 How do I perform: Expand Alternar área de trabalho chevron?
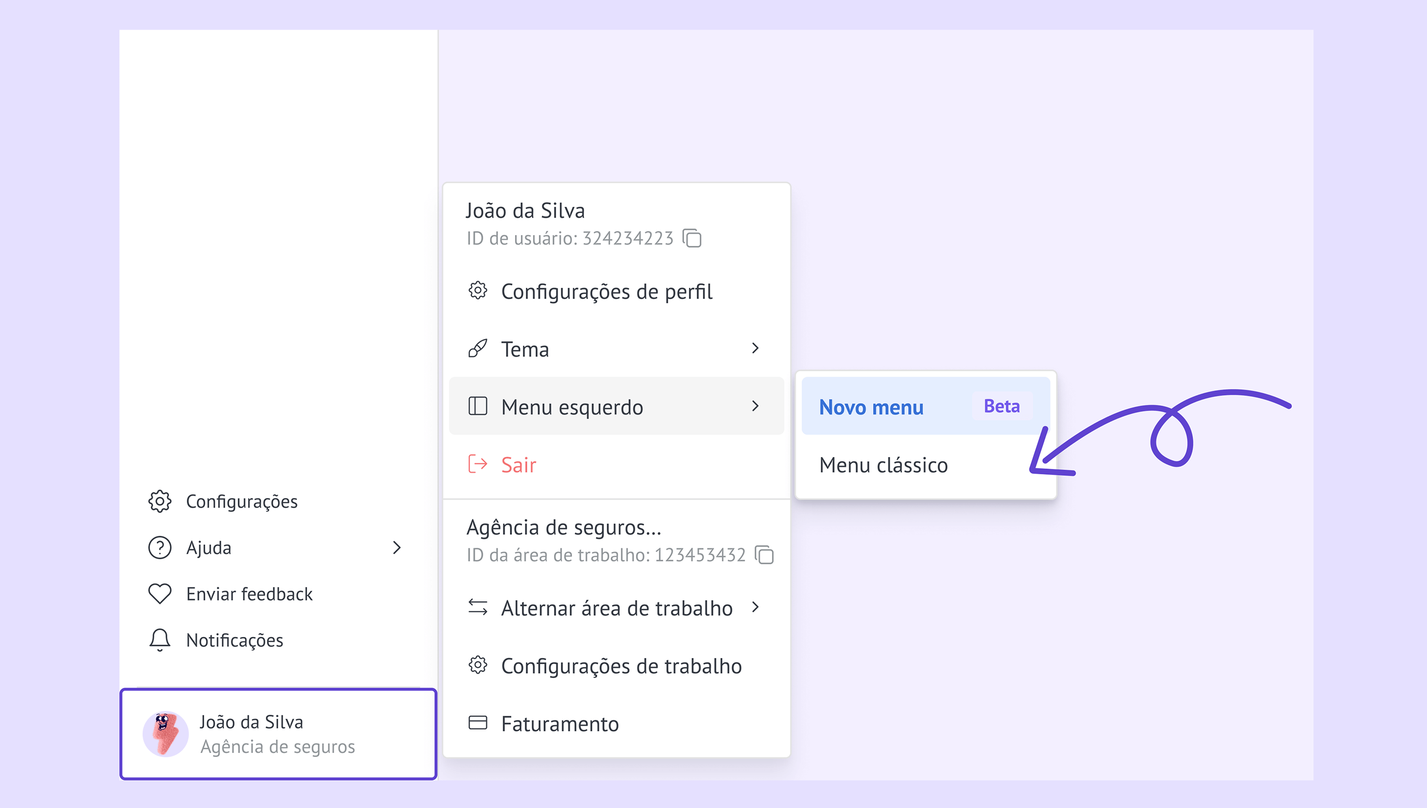point(755,607)
